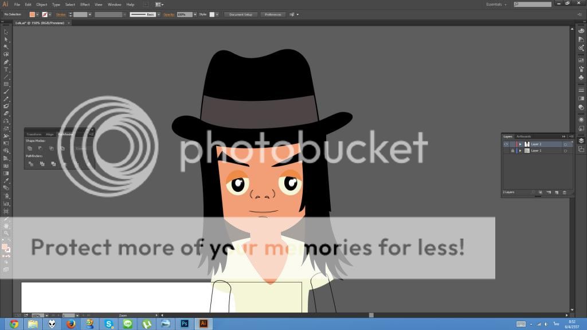587x330 pixels.
Task: Select the Lasso tool
Action: (6, 54)
